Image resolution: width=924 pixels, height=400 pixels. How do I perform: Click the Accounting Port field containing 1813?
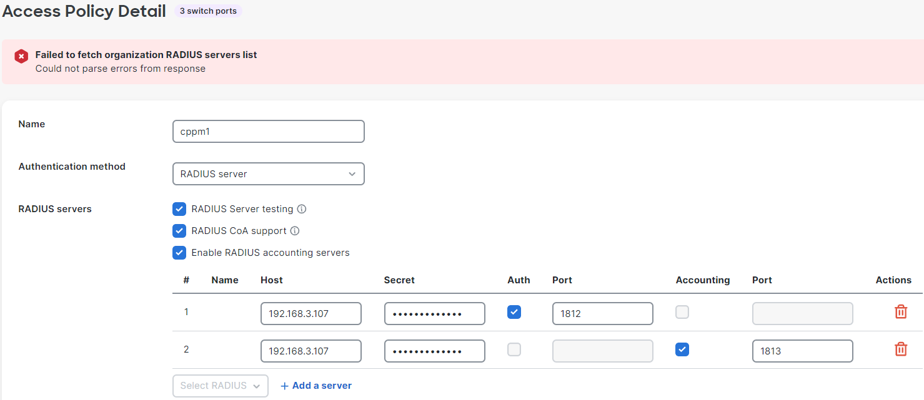click(x=802, y=351)
